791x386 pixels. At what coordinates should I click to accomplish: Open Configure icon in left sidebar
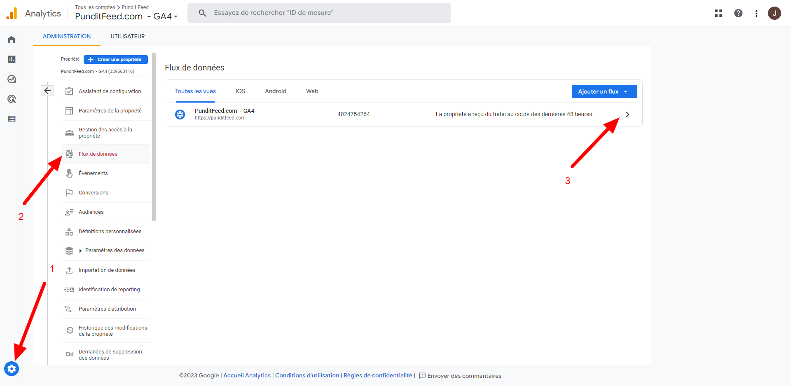click(12, 119)
